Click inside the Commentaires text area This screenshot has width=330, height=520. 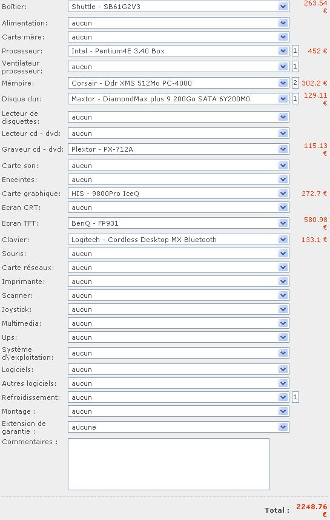pyautogui.click(x=168, y=464)
